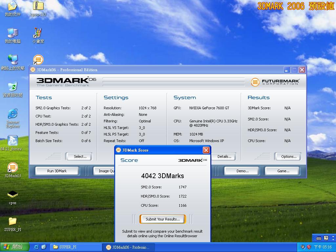Click the language bar help icon
The height and width of the screenshot is (252, 336).
(326, 238)
